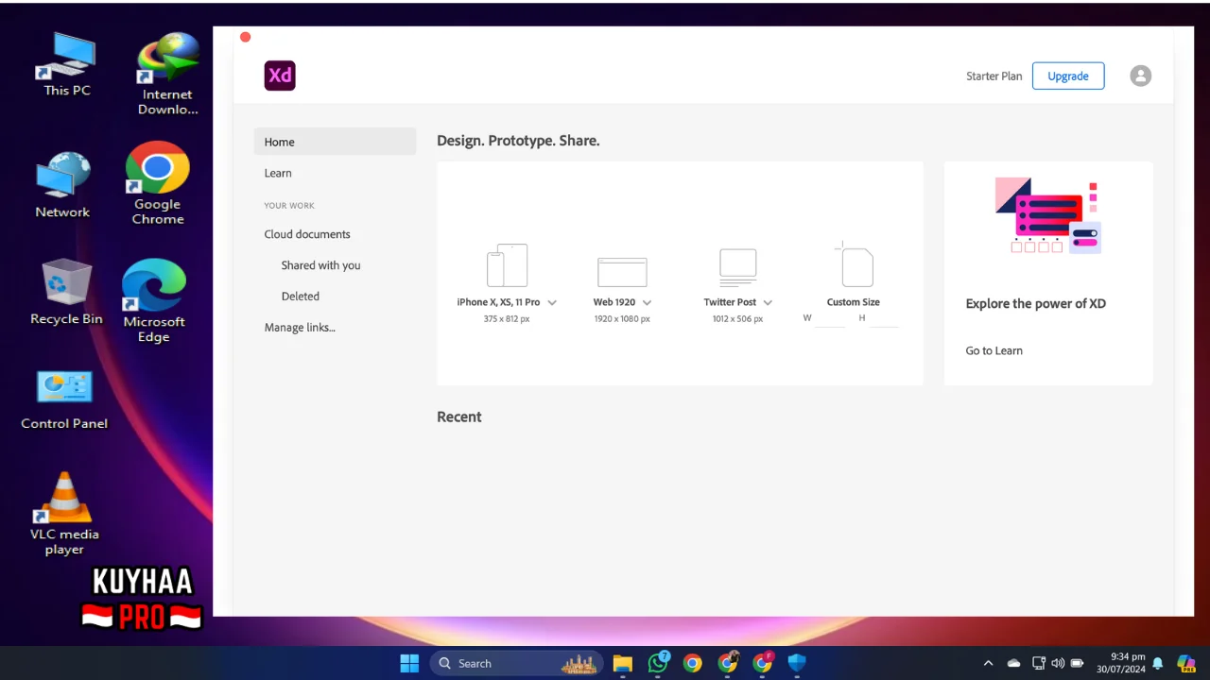Select Recycle Bin desktop icon
This screenshot has height=680, width=1210.
(66, 292)
